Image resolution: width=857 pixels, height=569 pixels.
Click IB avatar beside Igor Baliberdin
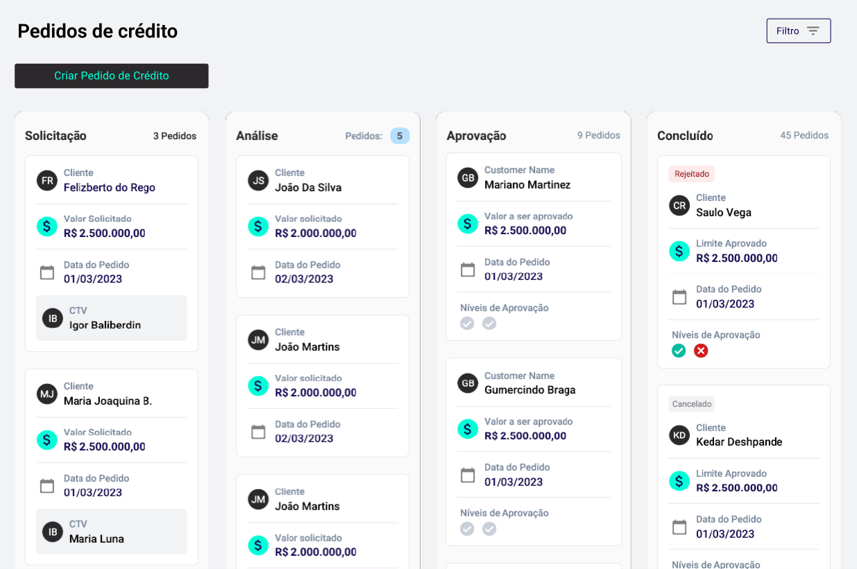[x=53, y=318]
